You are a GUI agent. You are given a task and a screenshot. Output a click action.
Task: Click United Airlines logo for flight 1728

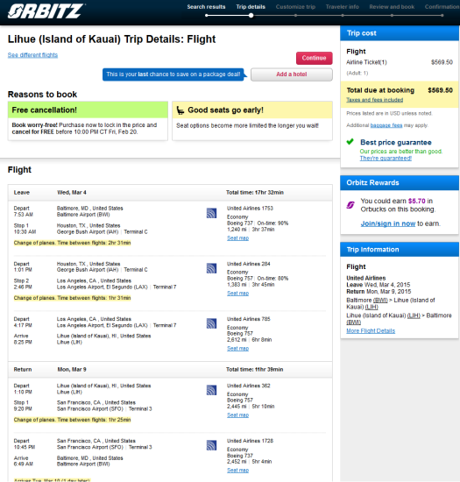211,445
